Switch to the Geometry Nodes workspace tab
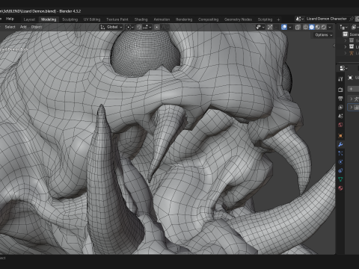 pyautogui.click(x=238, y=19)
